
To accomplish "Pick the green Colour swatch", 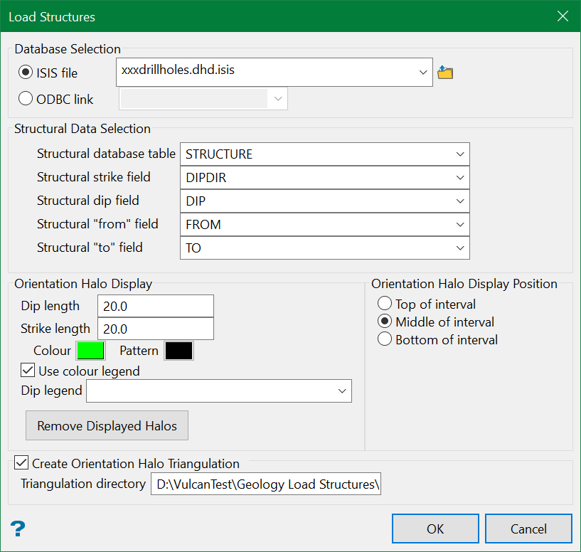I will [x=91, y=351].
